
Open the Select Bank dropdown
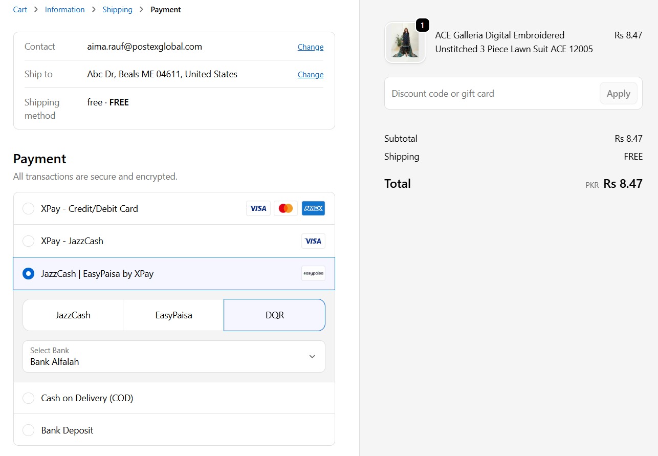pos(174,356)
